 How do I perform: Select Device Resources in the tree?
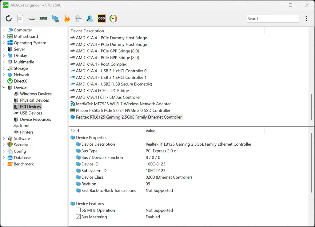click(x=35, y=120)
